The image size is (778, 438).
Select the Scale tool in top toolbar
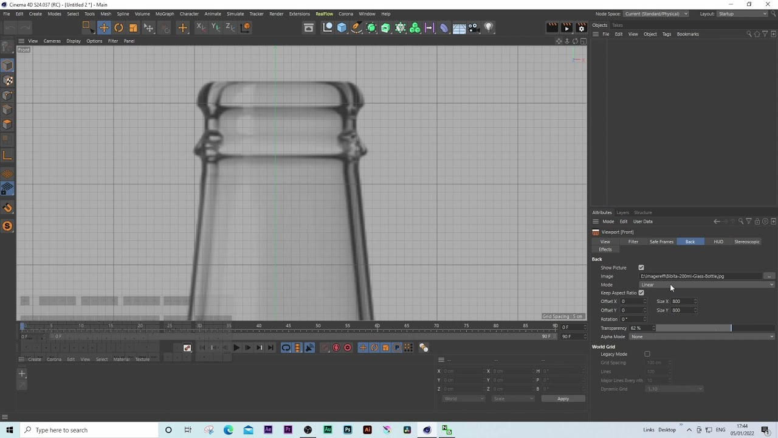click(133, 27)
